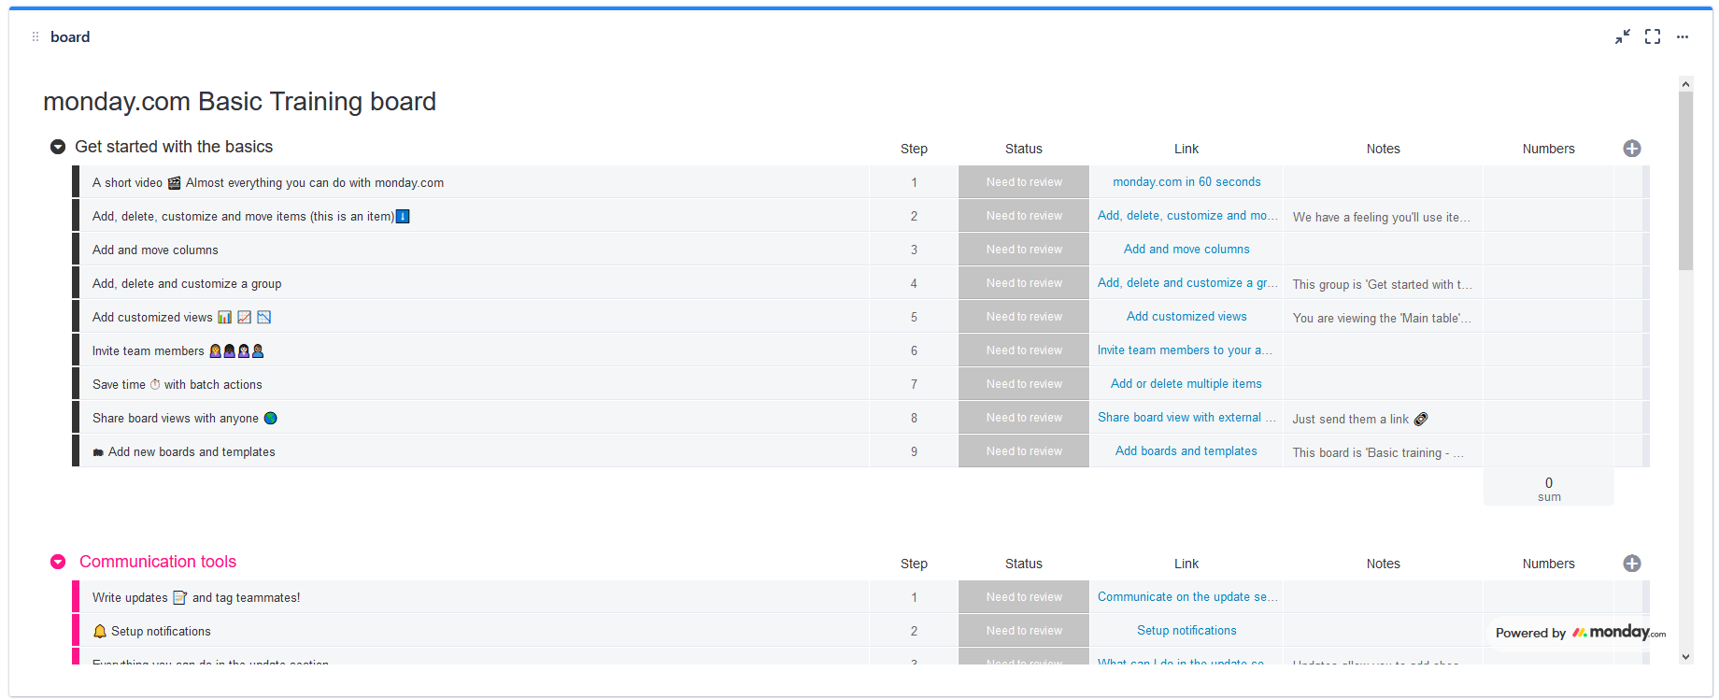The width and height of the screenshot is (1719, 700).
Task: Click Step value 9 cell
Action: tap(914, 451)
